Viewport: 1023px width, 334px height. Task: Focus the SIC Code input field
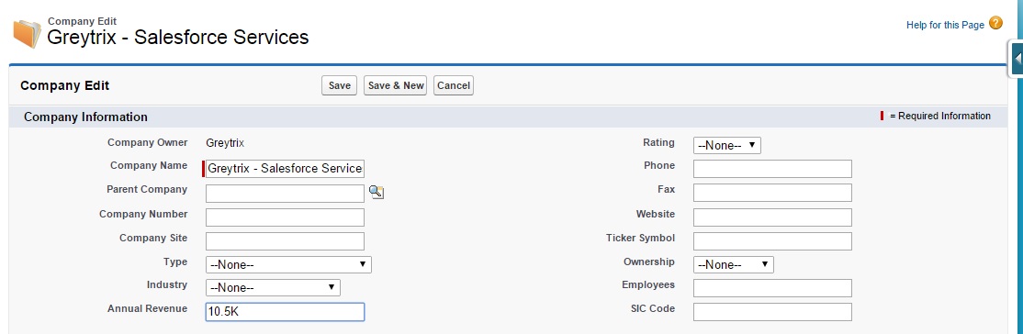tap(772, 312)
